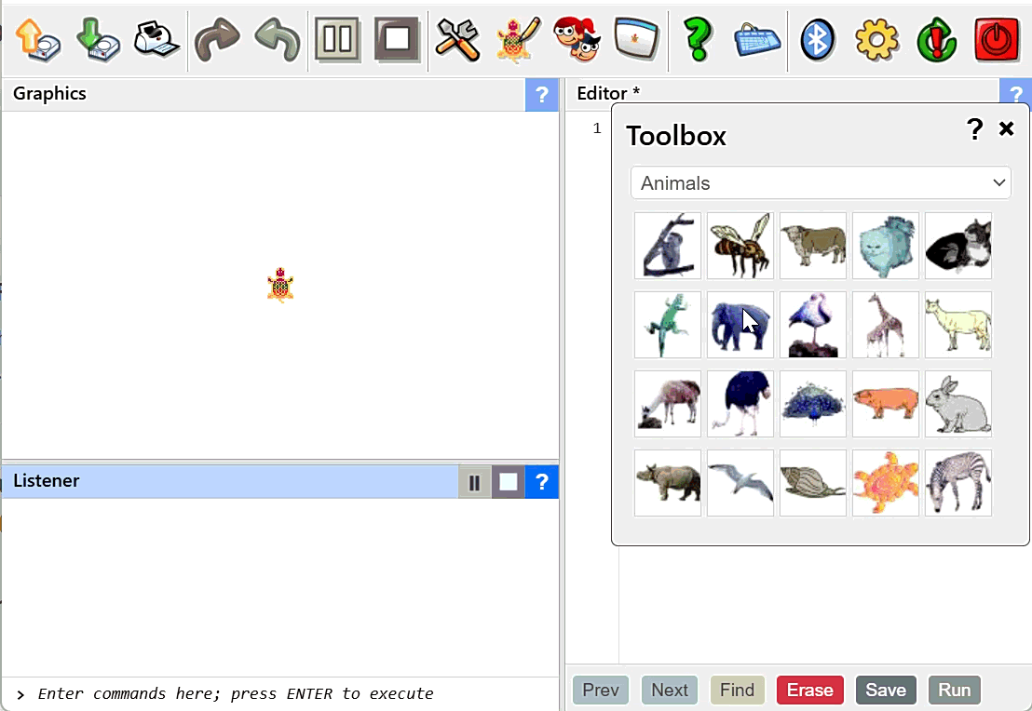This screenshot has width=1032, height=711.
Task: Click the red Erase button
Action: (809, 690)
